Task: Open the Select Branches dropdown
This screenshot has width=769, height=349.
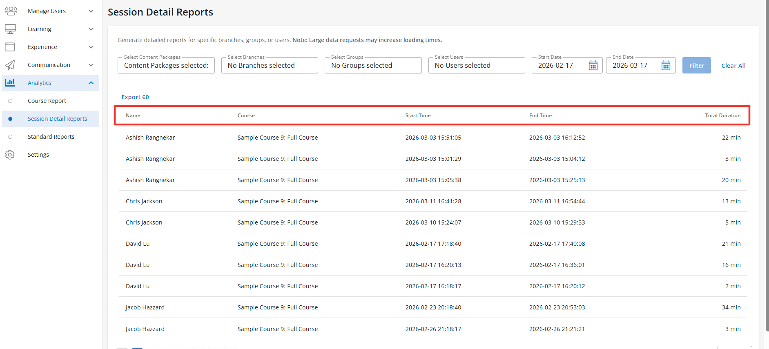Action: (x=270, y=66)
